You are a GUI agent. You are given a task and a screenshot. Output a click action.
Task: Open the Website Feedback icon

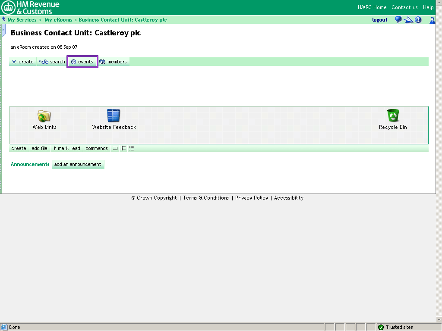coord(113,116)
